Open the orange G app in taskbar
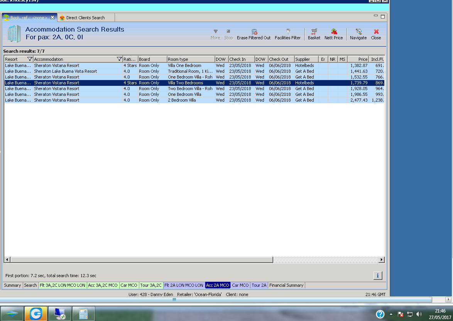The image size is (453, 321). coord(36,314)
